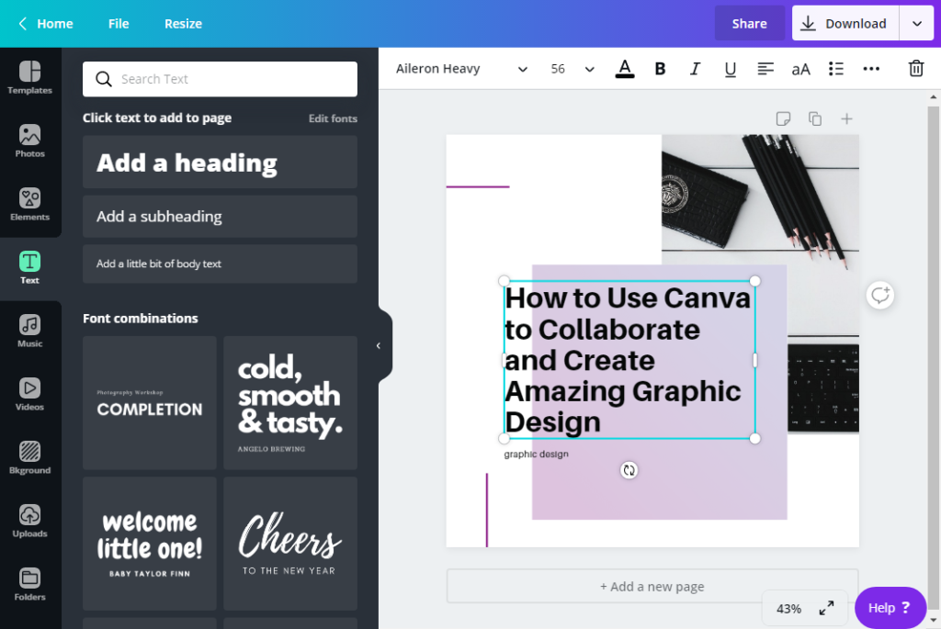Toggle italic formatting
The image size is (941, 629).
click(x=695, y=68)
